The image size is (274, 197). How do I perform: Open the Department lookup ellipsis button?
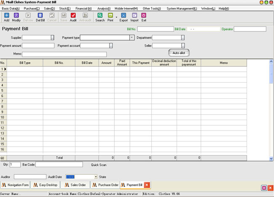pos(183,38)
